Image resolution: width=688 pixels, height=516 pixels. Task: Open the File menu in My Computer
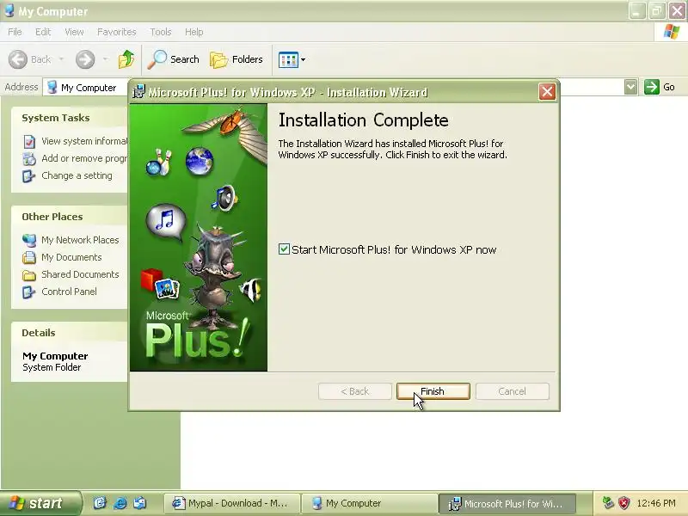tap(15, 32)
